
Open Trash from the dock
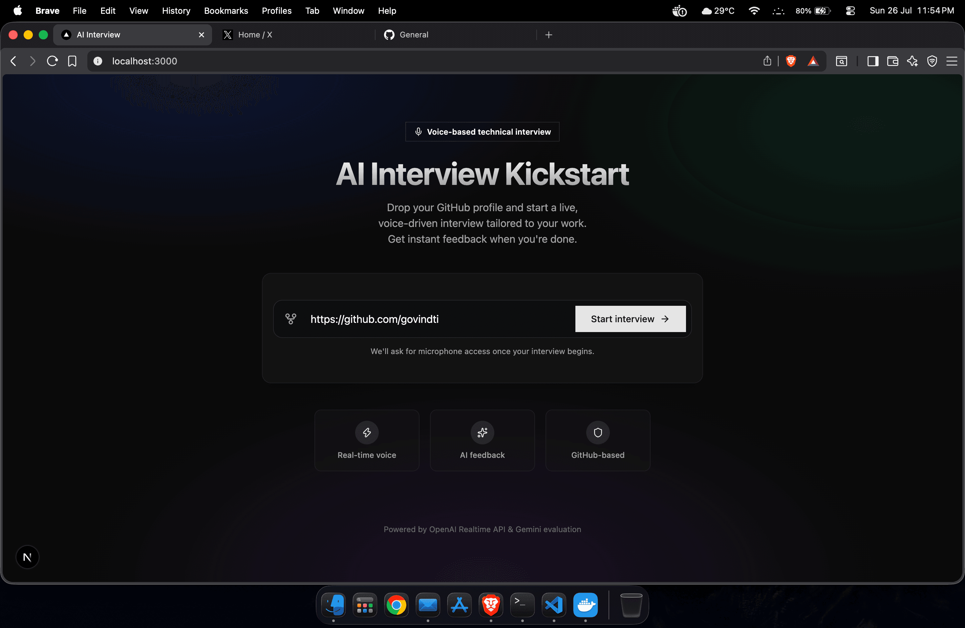631,605
